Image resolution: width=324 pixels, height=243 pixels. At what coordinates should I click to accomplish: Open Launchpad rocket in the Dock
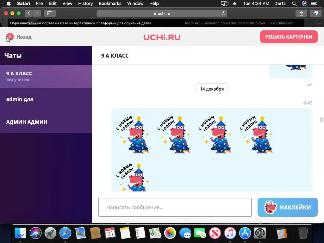(x=50, y=233)
